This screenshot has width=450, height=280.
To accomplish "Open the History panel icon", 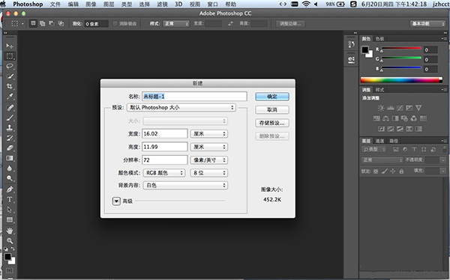I will coord(351,44).
